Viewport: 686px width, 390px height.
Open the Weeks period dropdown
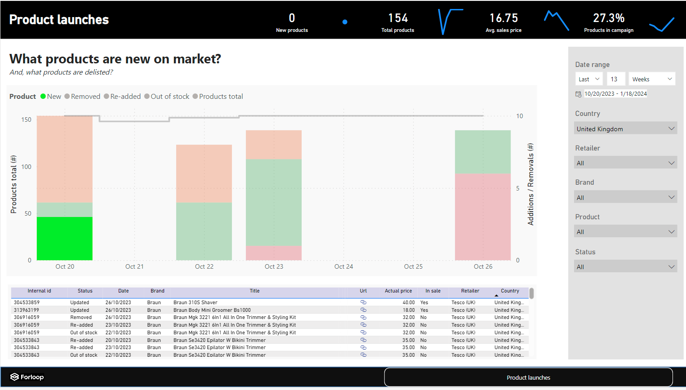pyautogui.click(x=652, y=79)
